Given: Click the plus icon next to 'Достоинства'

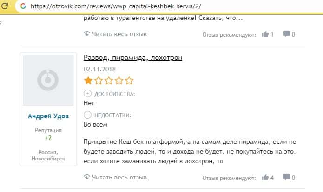Looking at the screenshot, I should (x=87, y=94).
